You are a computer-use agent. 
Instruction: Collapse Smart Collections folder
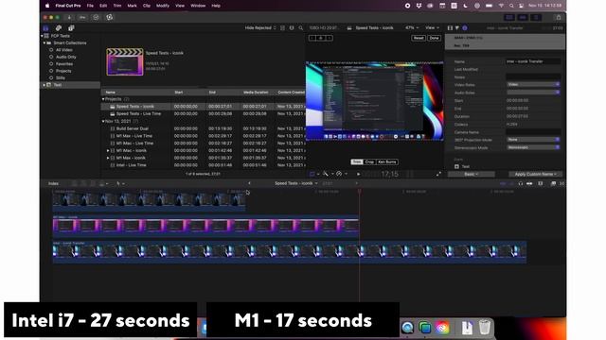(x=45, y=42)
